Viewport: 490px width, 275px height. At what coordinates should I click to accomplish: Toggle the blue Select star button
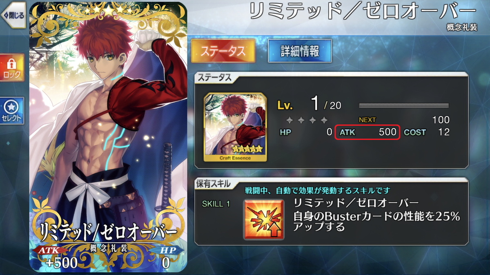[x=12, y=111]
